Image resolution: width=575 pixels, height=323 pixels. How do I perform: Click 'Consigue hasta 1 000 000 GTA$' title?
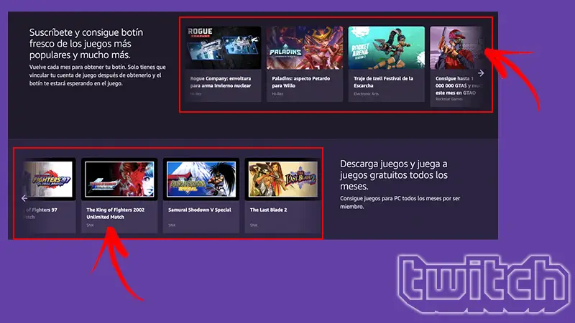click(458, 85)
